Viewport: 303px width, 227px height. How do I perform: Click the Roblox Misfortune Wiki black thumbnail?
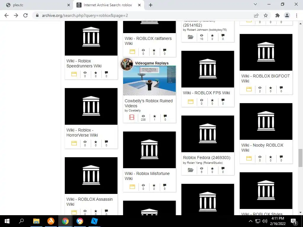coord(149,150)
